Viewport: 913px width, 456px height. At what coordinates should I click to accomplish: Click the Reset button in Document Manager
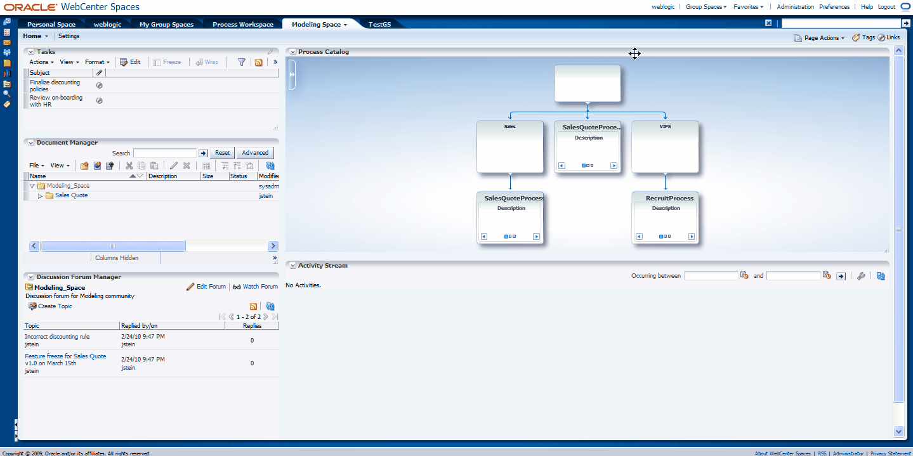click(x=222, y=153)
